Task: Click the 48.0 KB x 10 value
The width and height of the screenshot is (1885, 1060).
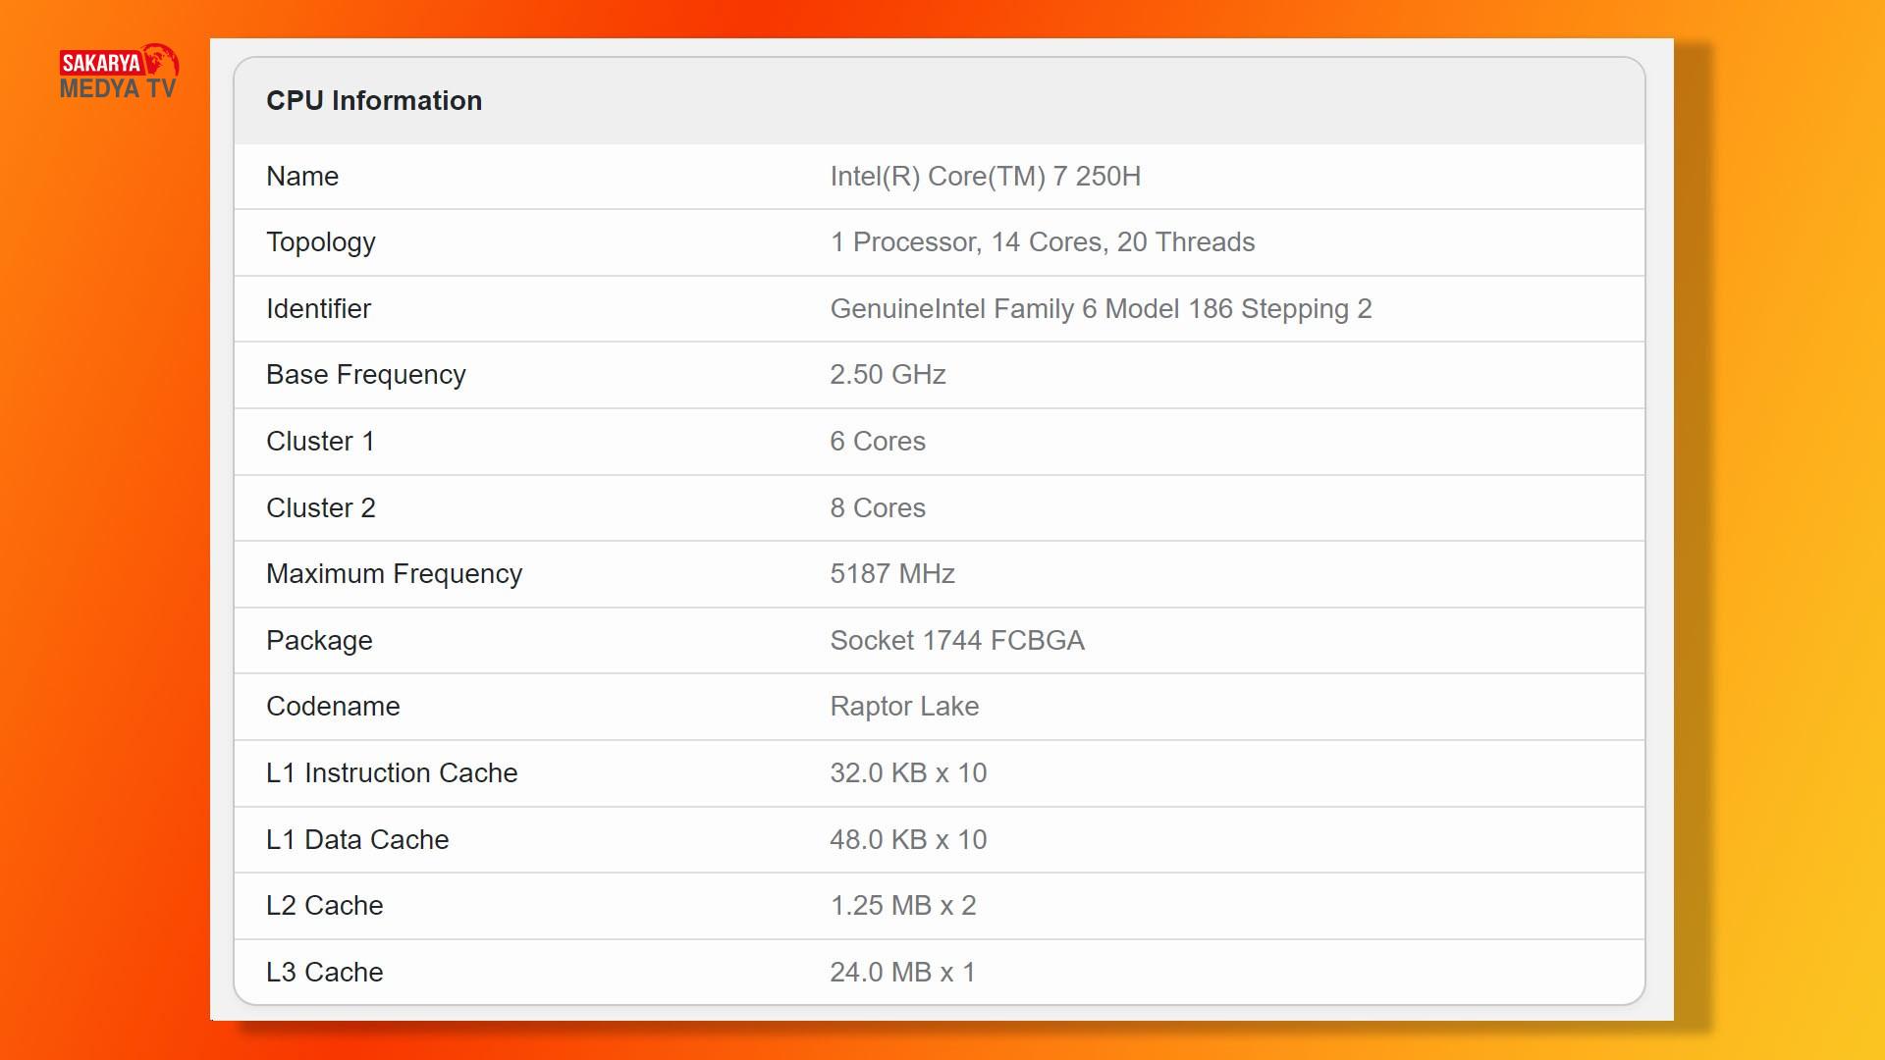Action: point(908,840)
